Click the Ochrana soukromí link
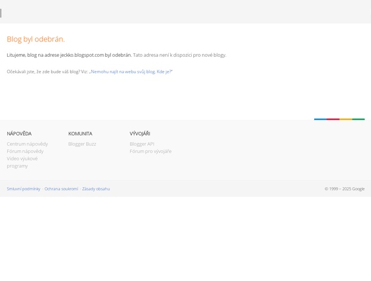Image resolution: width=371 pixels, height=281 pixels. coord(61,189)
